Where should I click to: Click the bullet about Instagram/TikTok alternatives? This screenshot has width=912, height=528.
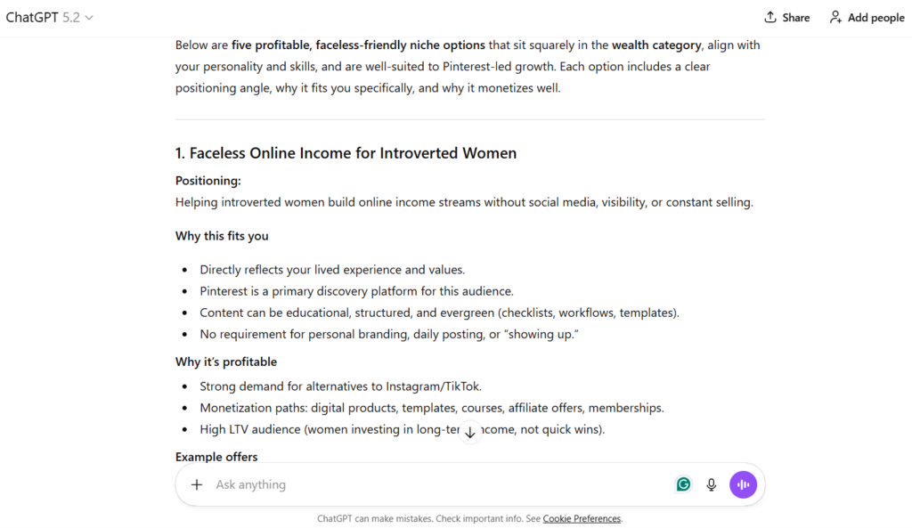tap(340, 386)
